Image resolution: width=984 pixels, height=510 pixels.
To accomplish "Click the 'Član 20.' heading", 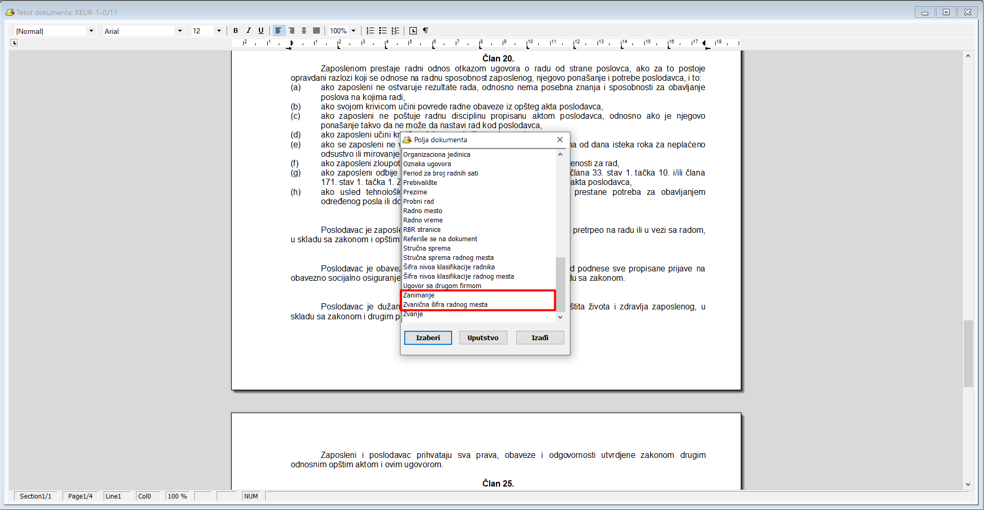I will pyautogui.click(x=498, y=58).
